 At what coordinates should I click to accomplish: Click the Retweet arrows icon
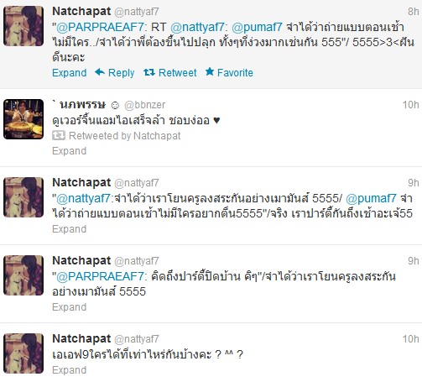(x=149, y=72)
